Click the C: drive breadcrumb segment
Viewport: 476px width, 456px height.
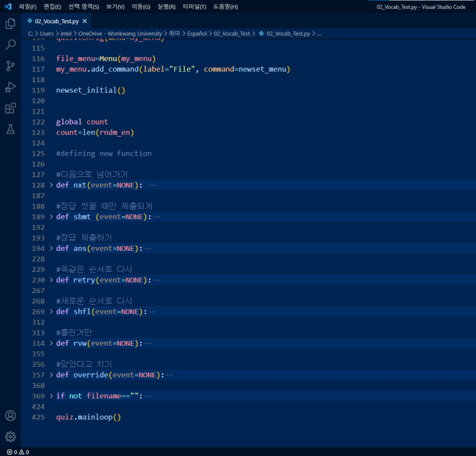point(30,34)
